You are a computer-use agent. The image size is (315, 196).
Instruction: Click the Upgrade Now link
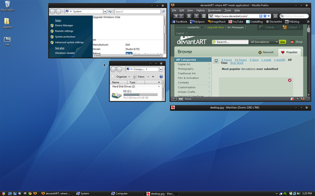coord(215,27)
